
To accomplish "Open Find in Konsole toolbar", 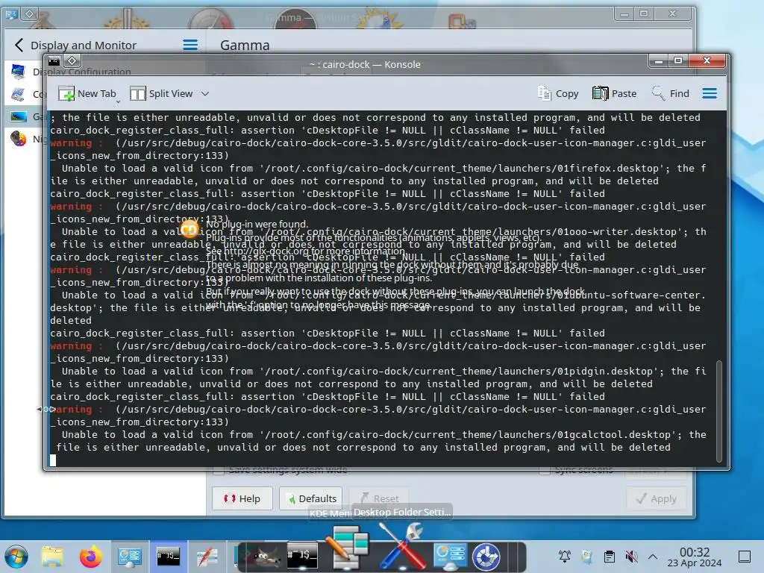I will (x=671, y=93).
